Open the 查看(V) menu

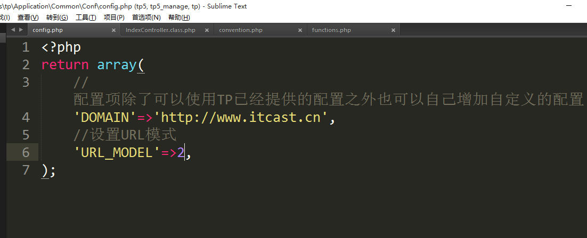click(x=28, y=18)
